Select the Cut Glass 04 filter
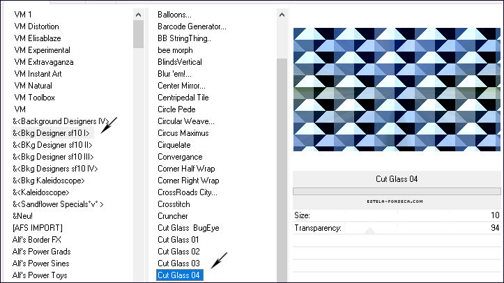Image resolution: width=504 pixels, height=283 pixels. 179,275
